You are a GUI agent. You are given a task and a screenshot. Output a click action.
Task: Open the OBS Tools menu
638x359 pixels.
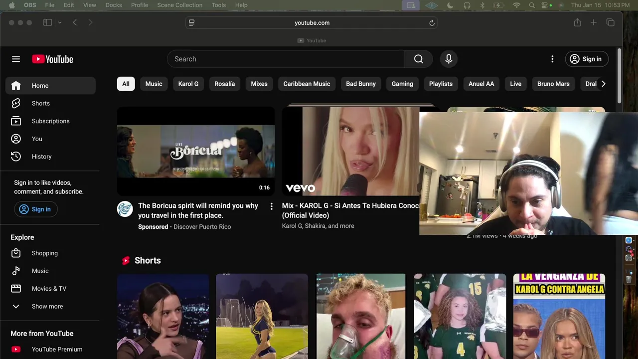tap(219, 5)
